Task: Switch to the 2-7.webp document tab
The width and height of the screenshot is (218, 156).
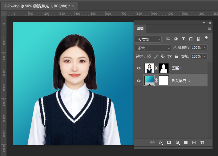Action: (x=37, y=6)
